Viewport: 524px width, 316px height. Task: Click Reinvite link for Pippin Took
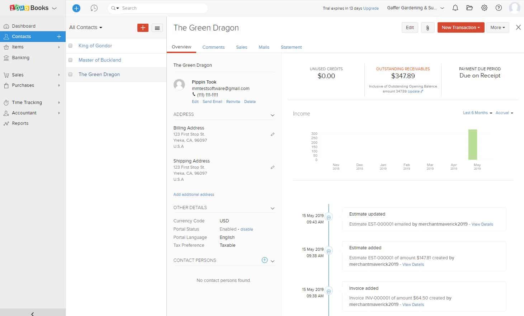(x=233, y=102)
